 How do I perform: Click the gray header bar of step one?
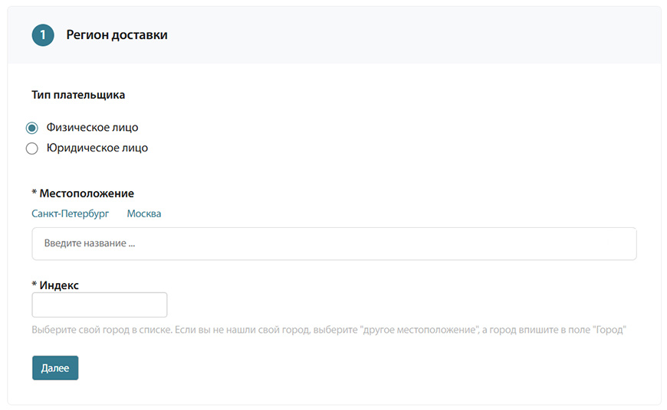pyautogui.click(x=334, y=34)
